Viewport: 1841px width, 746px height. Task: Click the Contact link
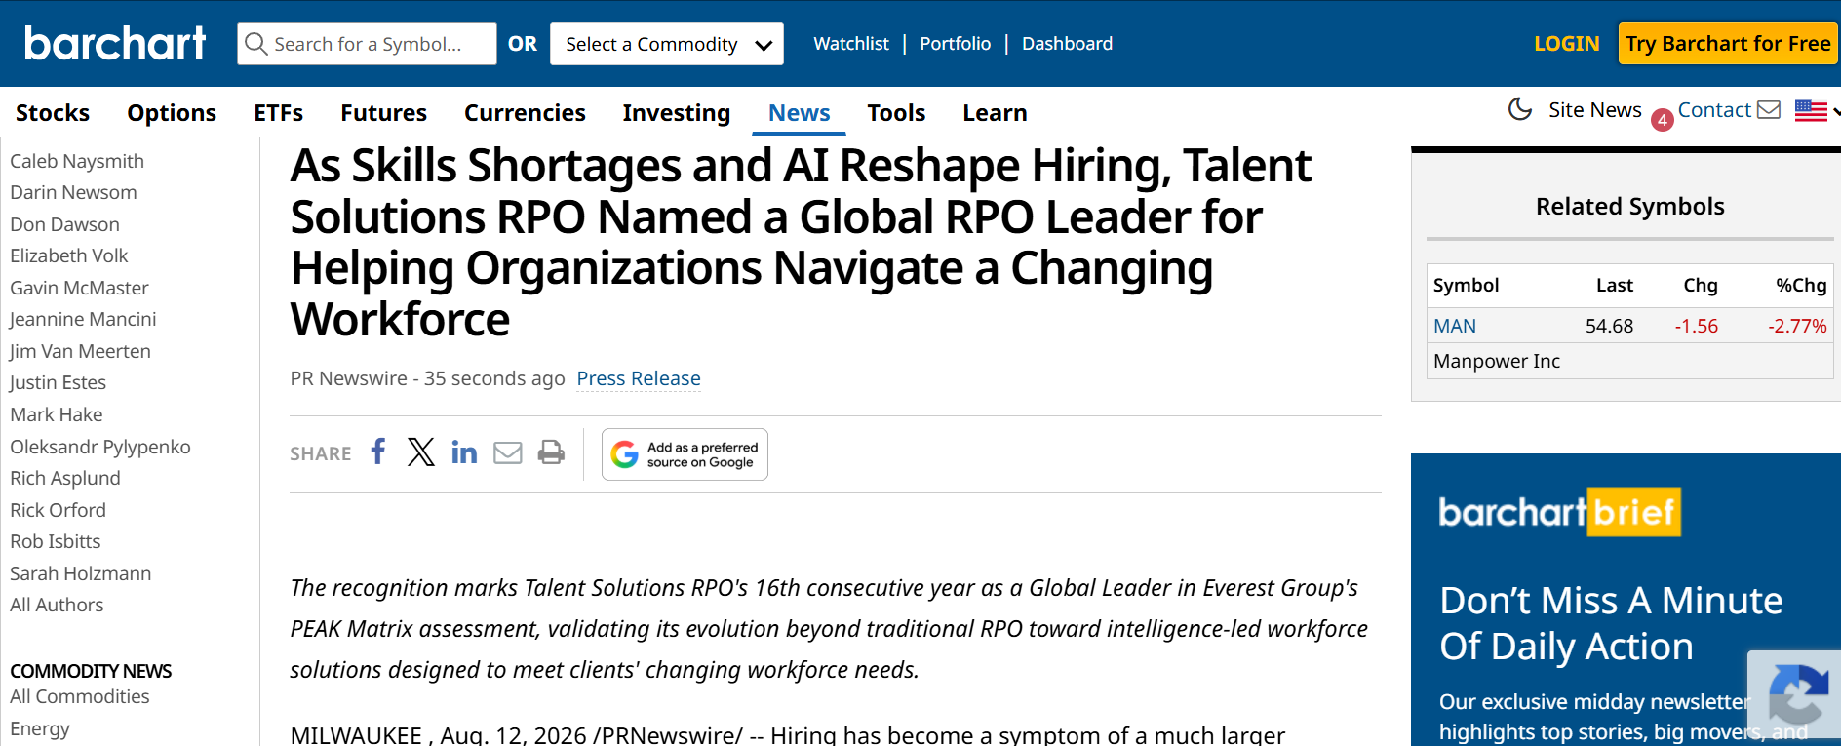pos(1714,110)
